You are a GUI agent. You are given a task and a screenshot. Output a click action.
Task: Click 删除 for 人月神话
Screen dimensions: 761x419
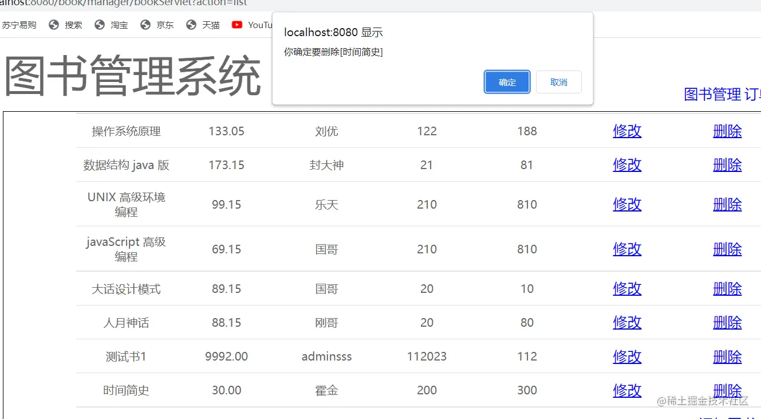(x=727, y=323)
